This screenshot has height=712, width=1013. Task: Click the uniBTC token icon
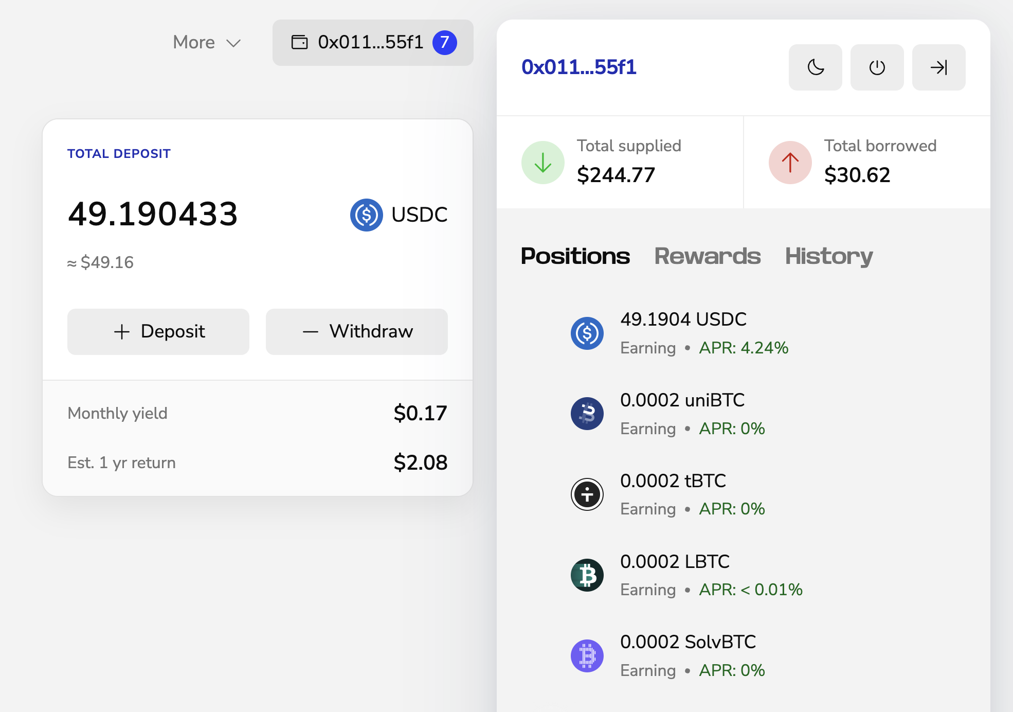point(587,414)
